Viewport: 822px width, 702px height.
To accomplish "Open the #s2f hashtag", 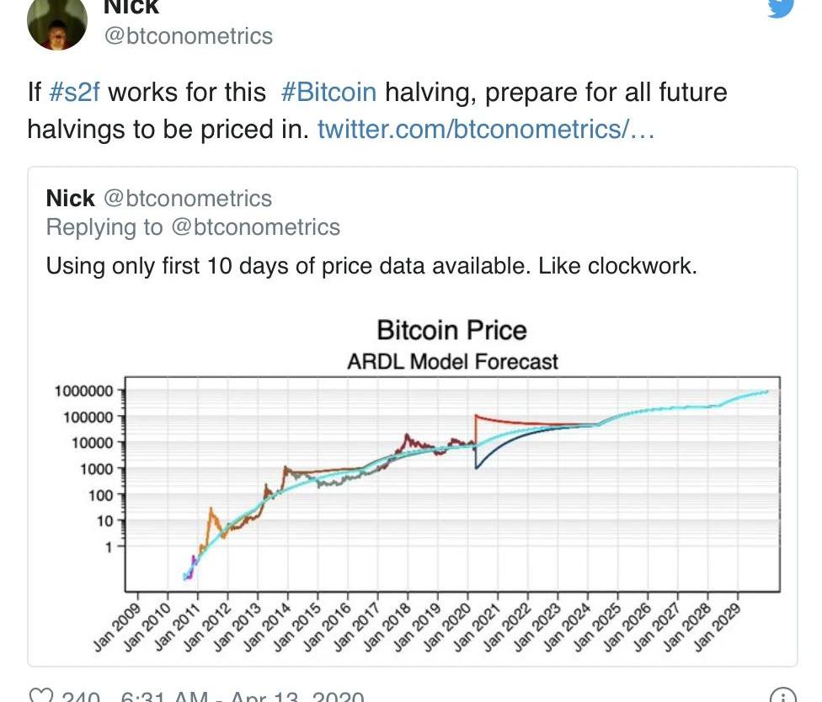I will (75, 92).
